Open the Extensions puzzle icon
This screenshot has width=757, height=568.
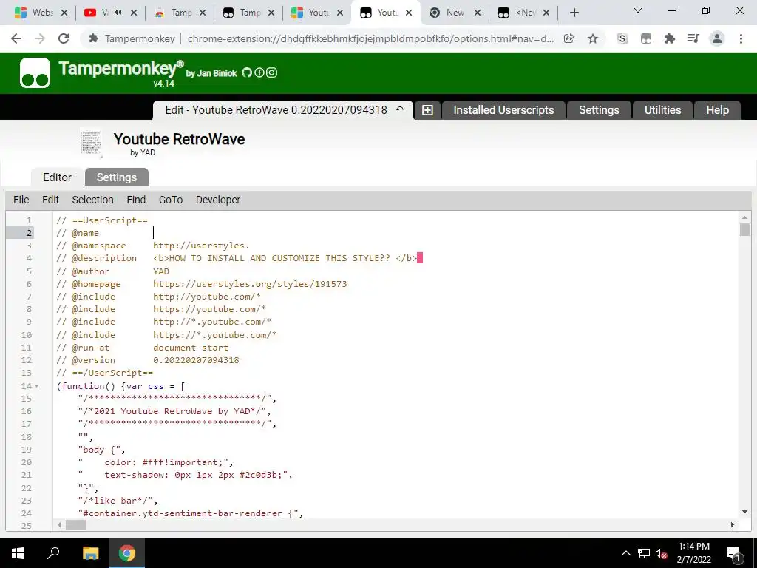(x=670, y=38)
